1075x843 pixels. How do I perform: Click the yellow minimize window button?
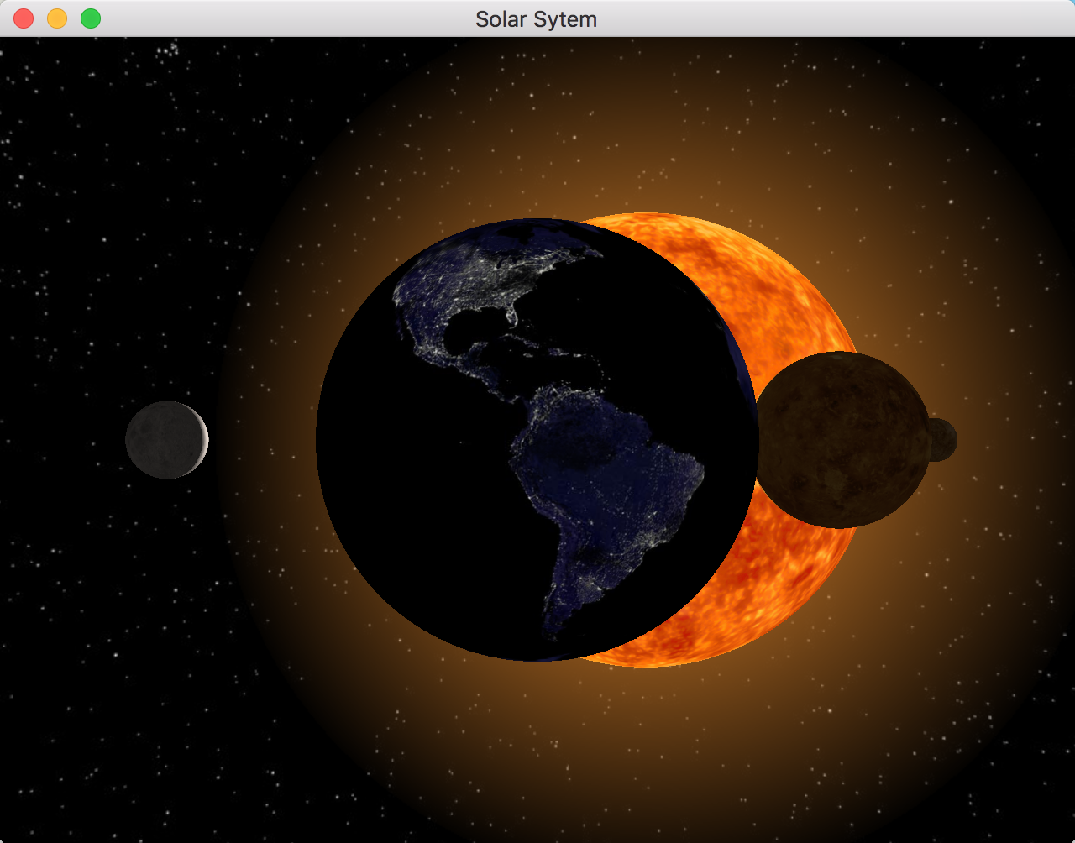tap(56, 18)
